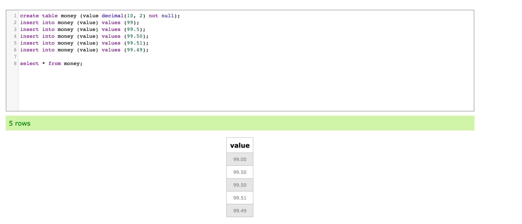Click the insert values (99.5) line
522x224 pixels.
(83, 29)
